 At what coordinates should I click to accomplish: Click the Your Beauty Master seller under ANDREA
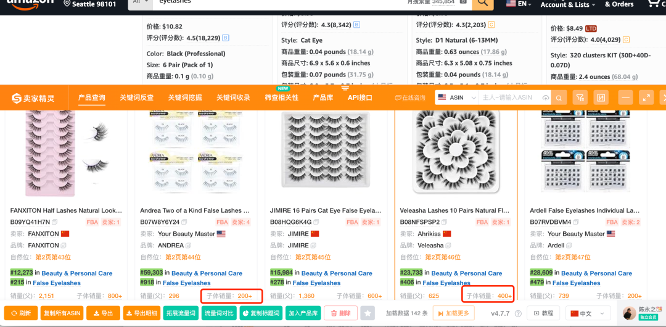186,234
